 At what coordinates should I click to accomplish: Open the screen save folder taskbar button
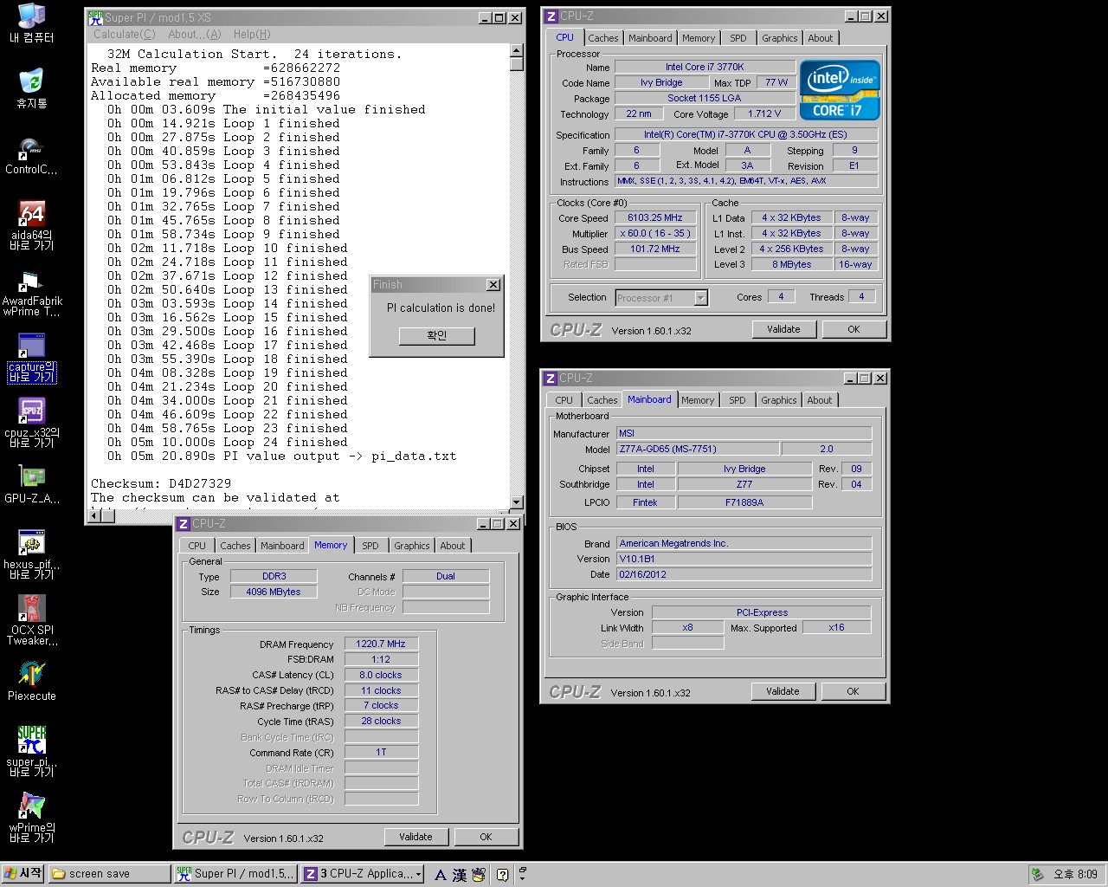[109, 874]
